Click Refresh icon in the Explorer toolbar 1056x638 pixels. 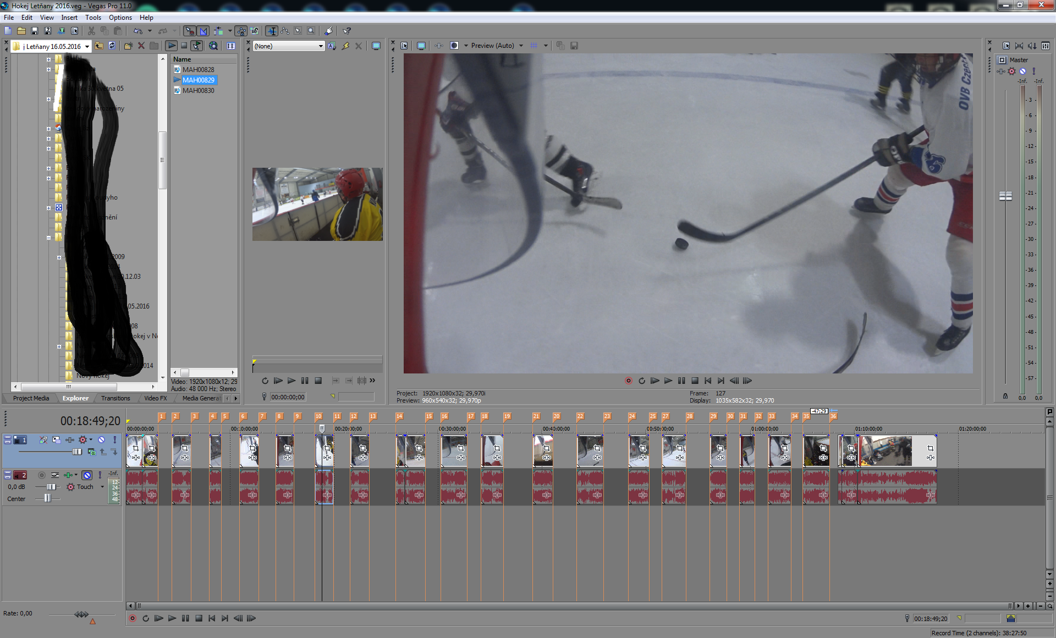[x=112, y=46]
